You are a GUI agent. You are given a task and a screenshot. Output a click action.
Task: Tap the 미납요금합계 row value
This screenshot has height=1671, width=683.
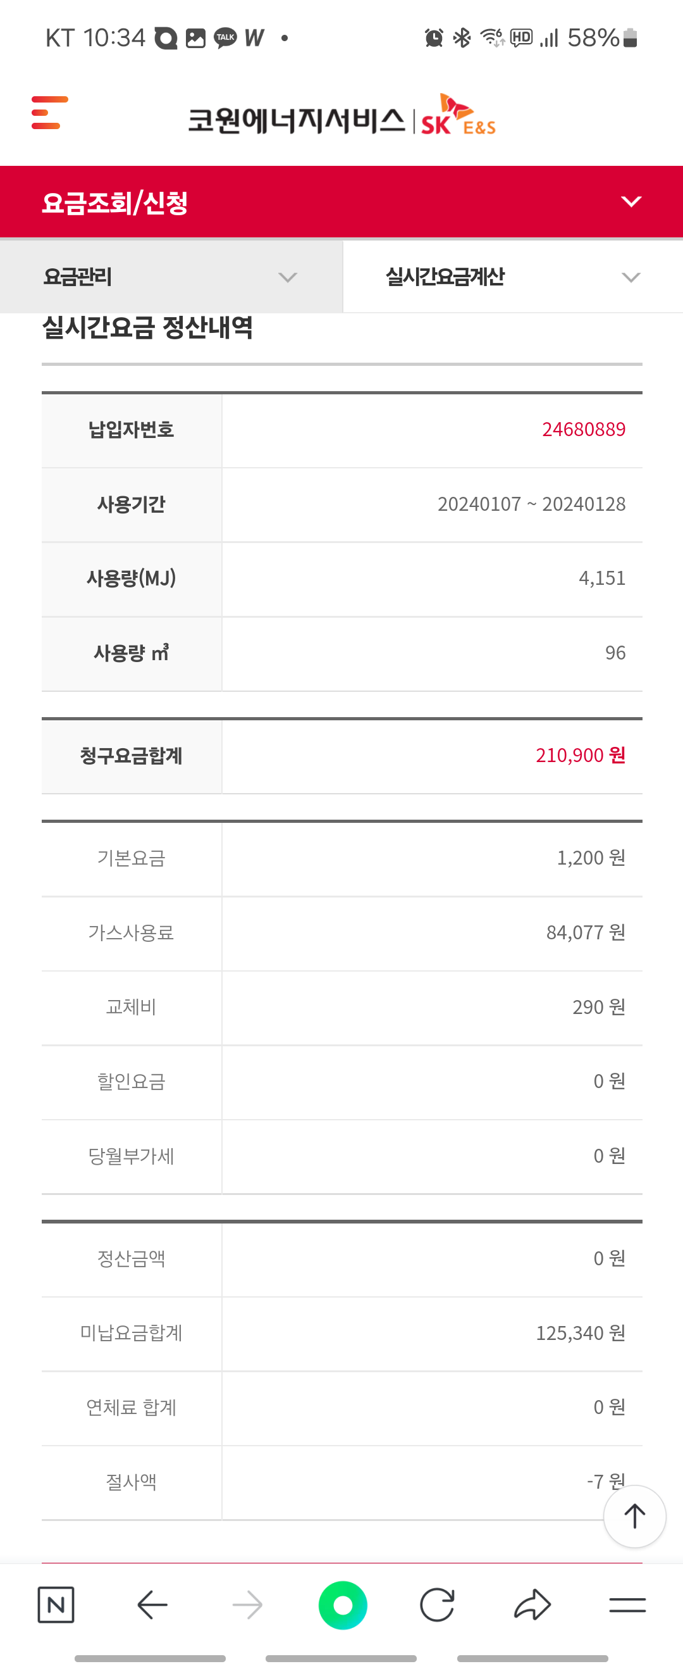(x=580, y=1333)
